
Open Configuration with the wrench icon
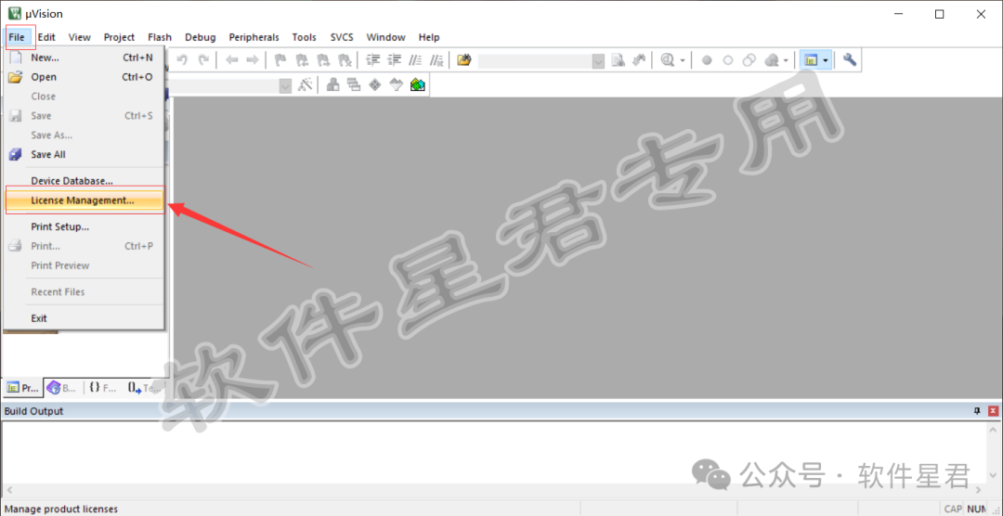[850, 60]
